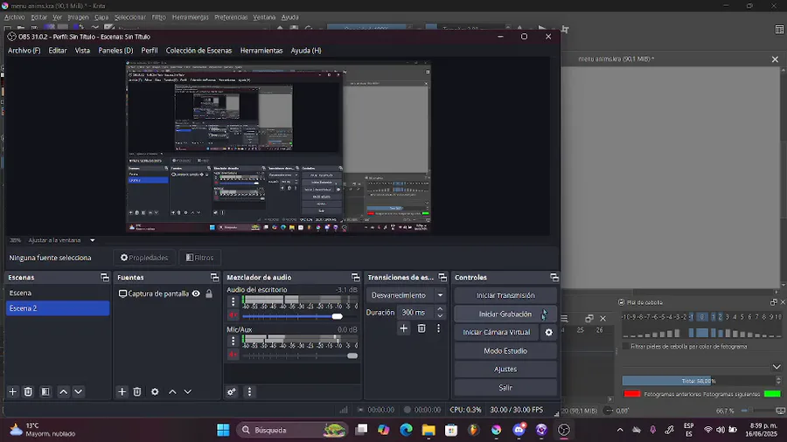Image resolution: width=787 pixels, height=442 pixels.
Task: Decrease the Duración value with down arrow
Action: 440,316
